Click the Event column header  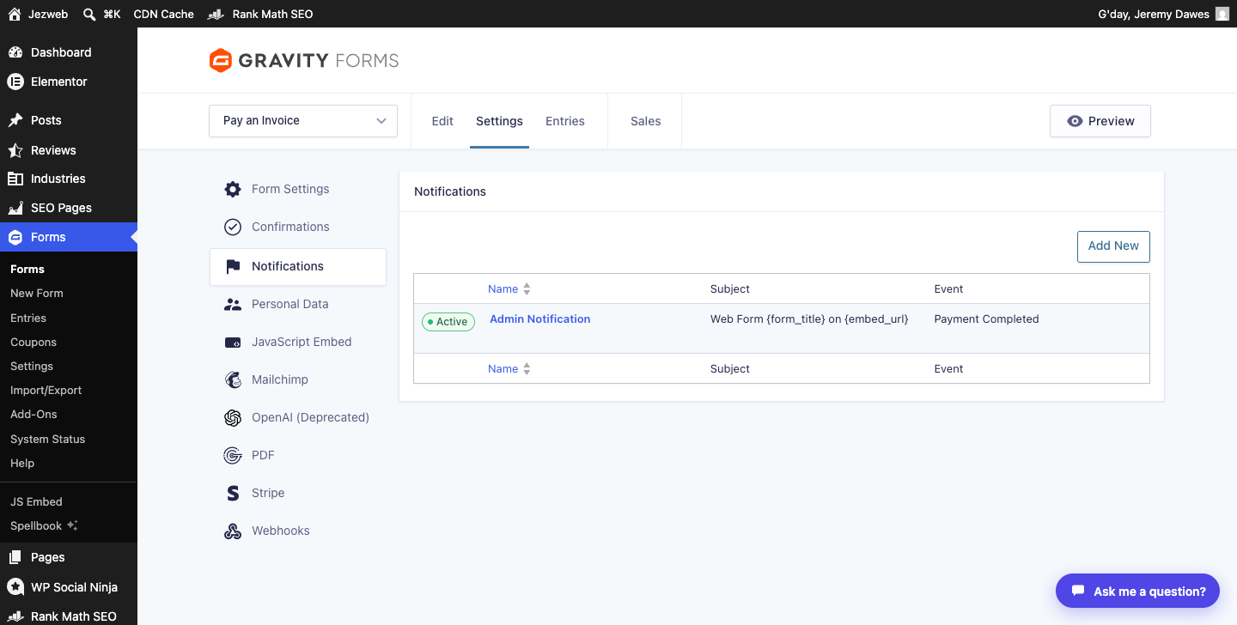click(948, 289)
